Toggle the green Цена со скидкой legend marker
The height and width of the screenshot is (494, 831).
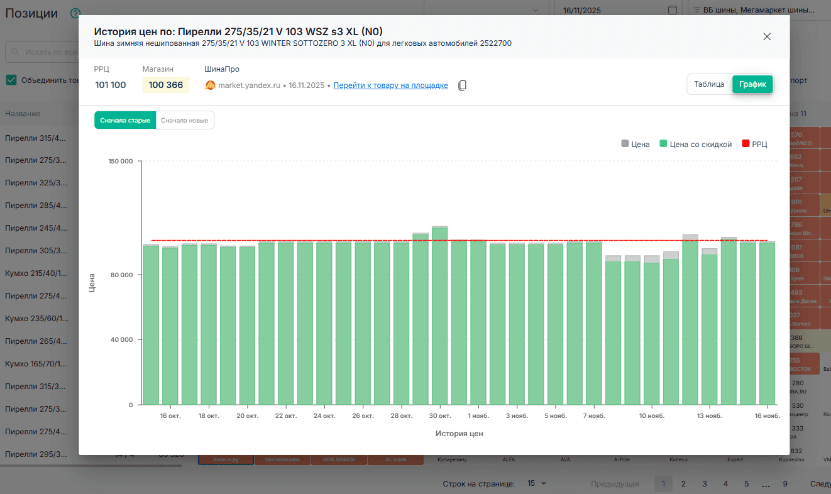pyautogui.click(x=663, y=144)
